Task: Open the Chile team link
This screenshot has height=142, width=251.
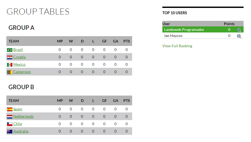Action: (x=18, y=124)
